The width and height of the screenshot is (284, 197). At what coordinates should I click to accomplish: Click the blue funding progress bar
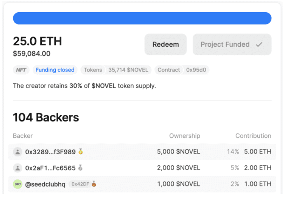click(142, 18)
